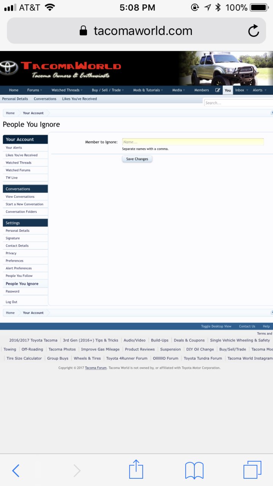Open the Members nav tab
This screenshot has width=273, height=486.
pos(202,90)
